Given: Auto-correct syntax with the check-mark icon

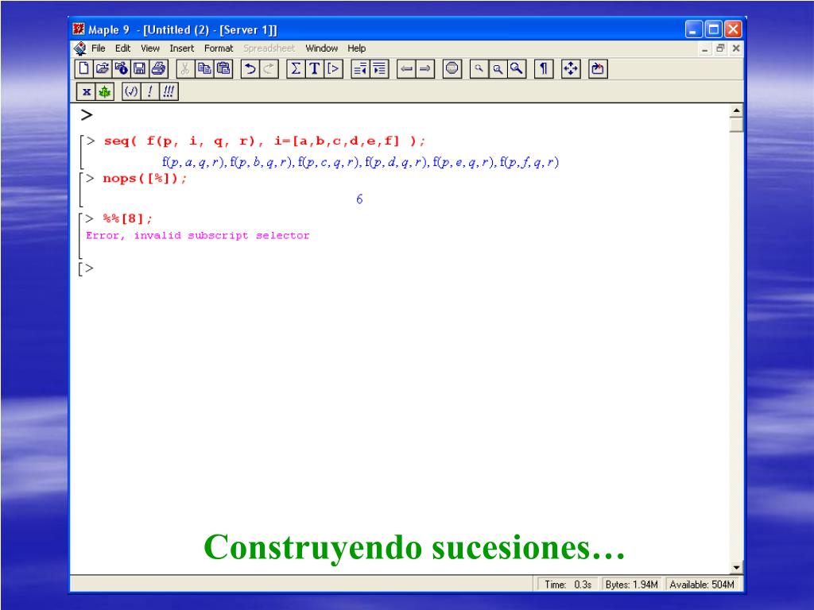Looking at the screenshot, I should [131, 92].
